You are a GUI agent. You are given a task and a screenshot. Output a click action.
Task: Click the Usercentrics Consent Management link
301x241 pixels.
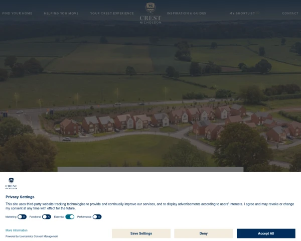[39, 236]
